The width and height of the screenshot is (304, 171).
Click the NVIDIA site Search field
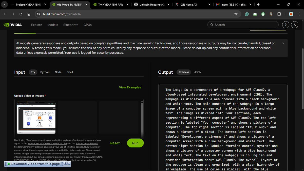coord(243,25)
